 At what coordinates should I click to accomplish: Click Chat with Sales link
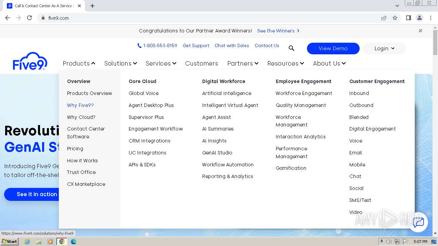[232, 45]
